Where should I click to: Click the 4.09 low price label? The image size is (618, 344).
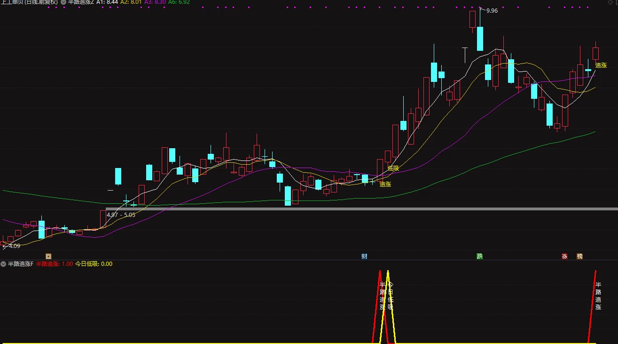[x=15, y=246]
